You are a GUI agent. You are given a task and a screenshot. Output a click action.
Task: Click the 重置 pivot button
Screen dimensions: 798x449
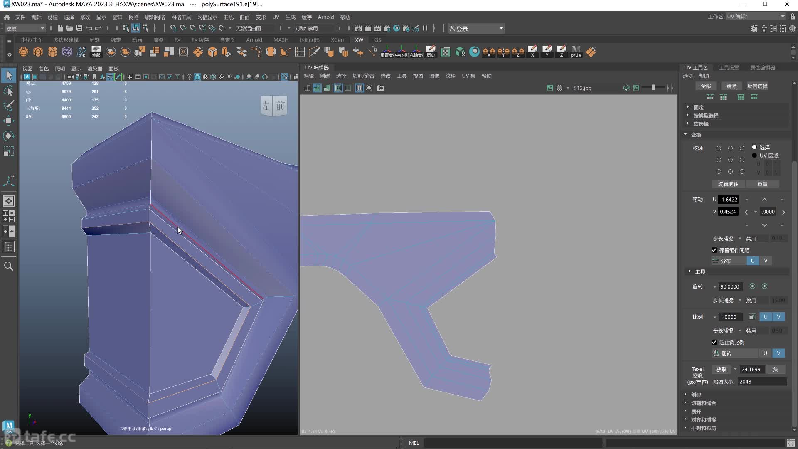[762, 184]
